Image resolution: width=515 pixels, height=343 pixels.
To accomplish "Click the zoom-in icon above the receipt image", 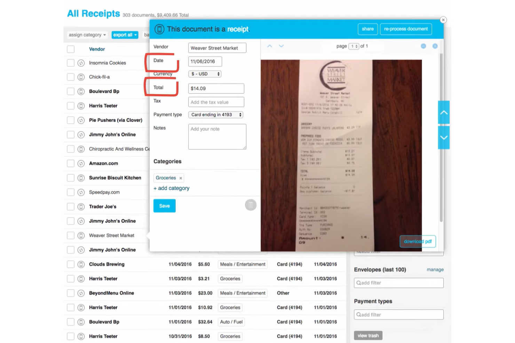I will [435, 46].
